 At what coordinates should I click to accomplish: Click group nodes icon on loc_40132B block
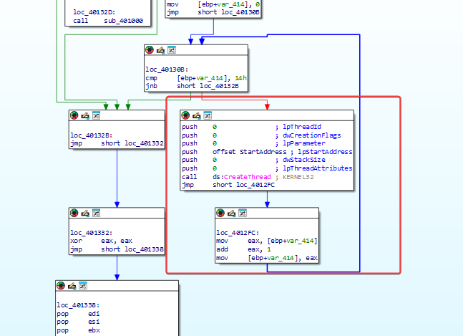click(x=97, y=115)
